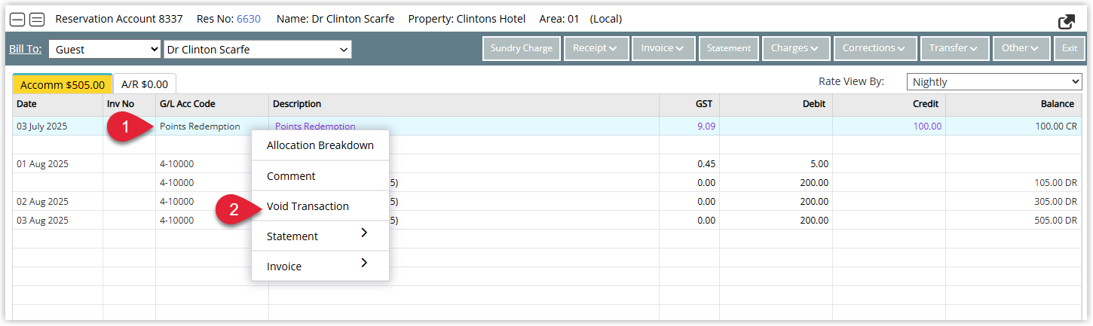The height and width of the screenshot is (326, 1093).
Task: Choose Comment in the context menu
Action: pos(320,175)
